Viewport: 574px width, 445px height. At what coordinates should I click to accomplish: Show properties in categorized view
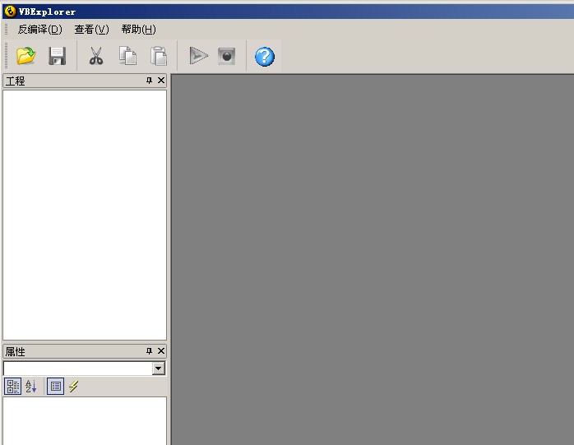click(x=13, y=387)
